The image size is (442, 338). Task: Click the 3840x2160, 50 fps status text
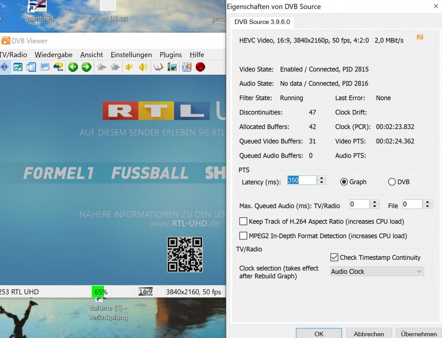[194, 292]
